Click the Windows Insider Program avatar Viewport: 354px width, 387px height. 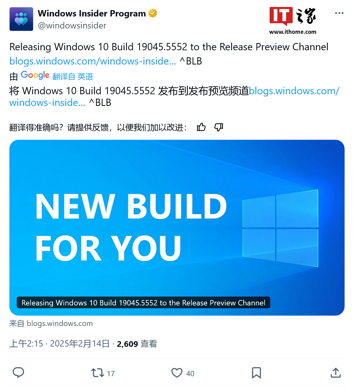coord(21,19)
